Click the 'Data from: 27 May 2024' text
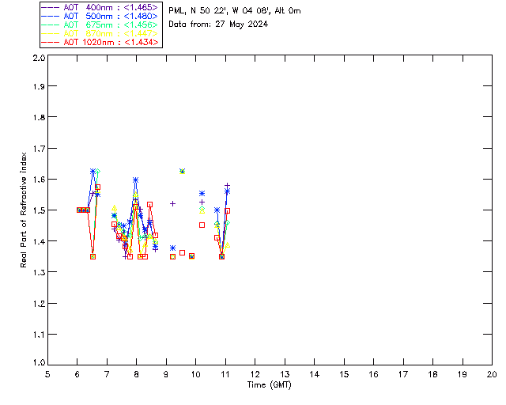 pyautogui.click(x=218, y=25)
